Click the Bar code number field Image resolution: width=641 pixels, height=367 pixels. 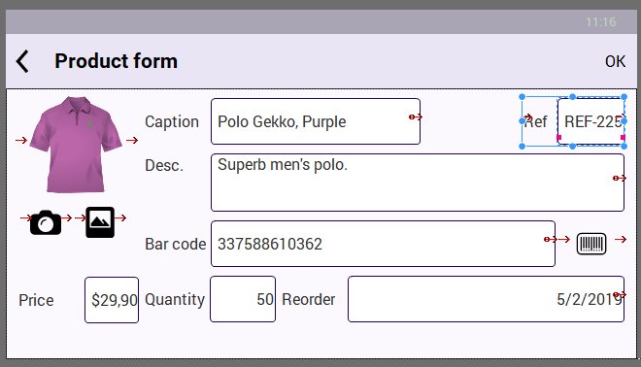(383, 244)
